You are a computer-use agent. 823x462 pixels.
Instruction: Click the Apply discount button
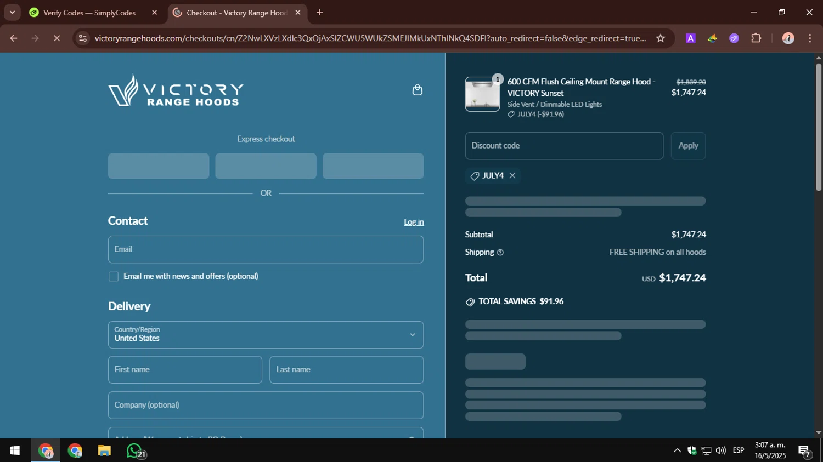point(688,146)
